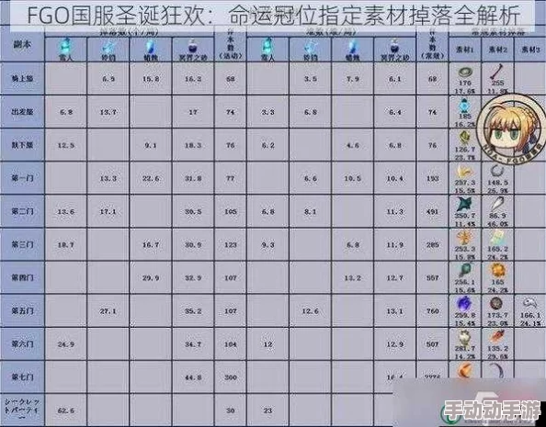Click the snowman icon in the second drop group header
Viewport: 546px width, 427px height.
267,46
